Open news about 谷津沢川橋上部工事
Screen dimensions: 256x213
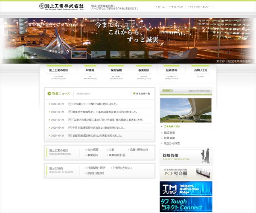pyautogui.click(x=108, y=120)
